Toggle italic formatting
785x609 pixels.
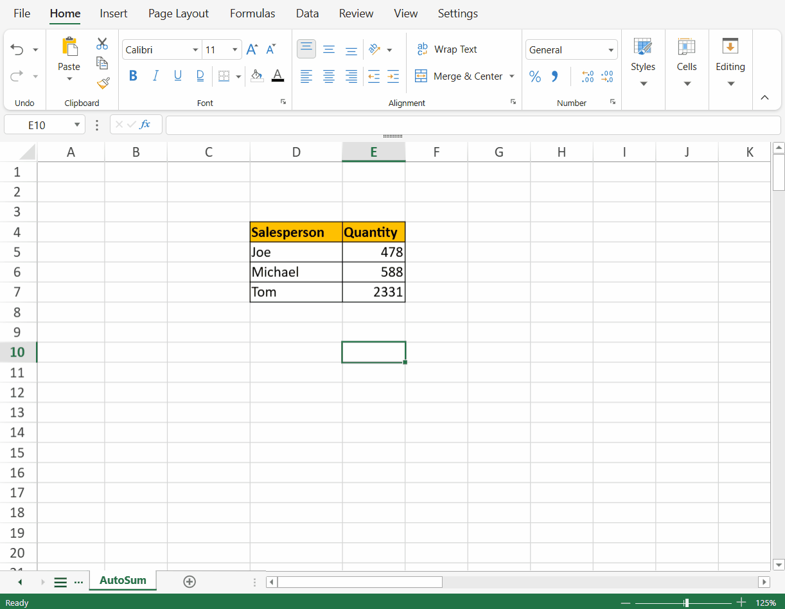coord(155,76)
